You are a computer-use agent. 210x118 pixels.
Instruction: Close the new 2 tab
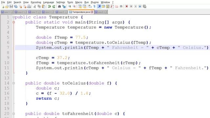pos(26,12)
